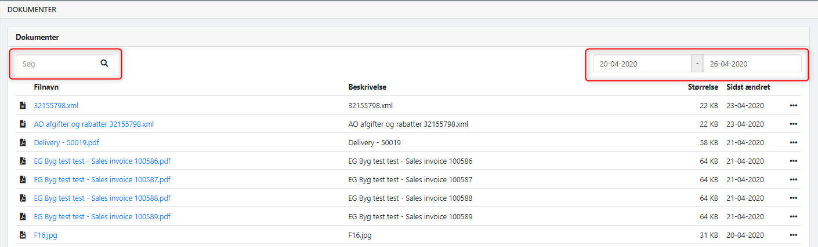Sort by Sidst ændret column header

(x=748, y=87)
